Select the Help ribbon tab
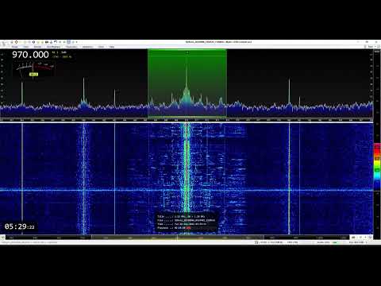The height and width of the screenshot is (286, 381). [x=112, y=47]
